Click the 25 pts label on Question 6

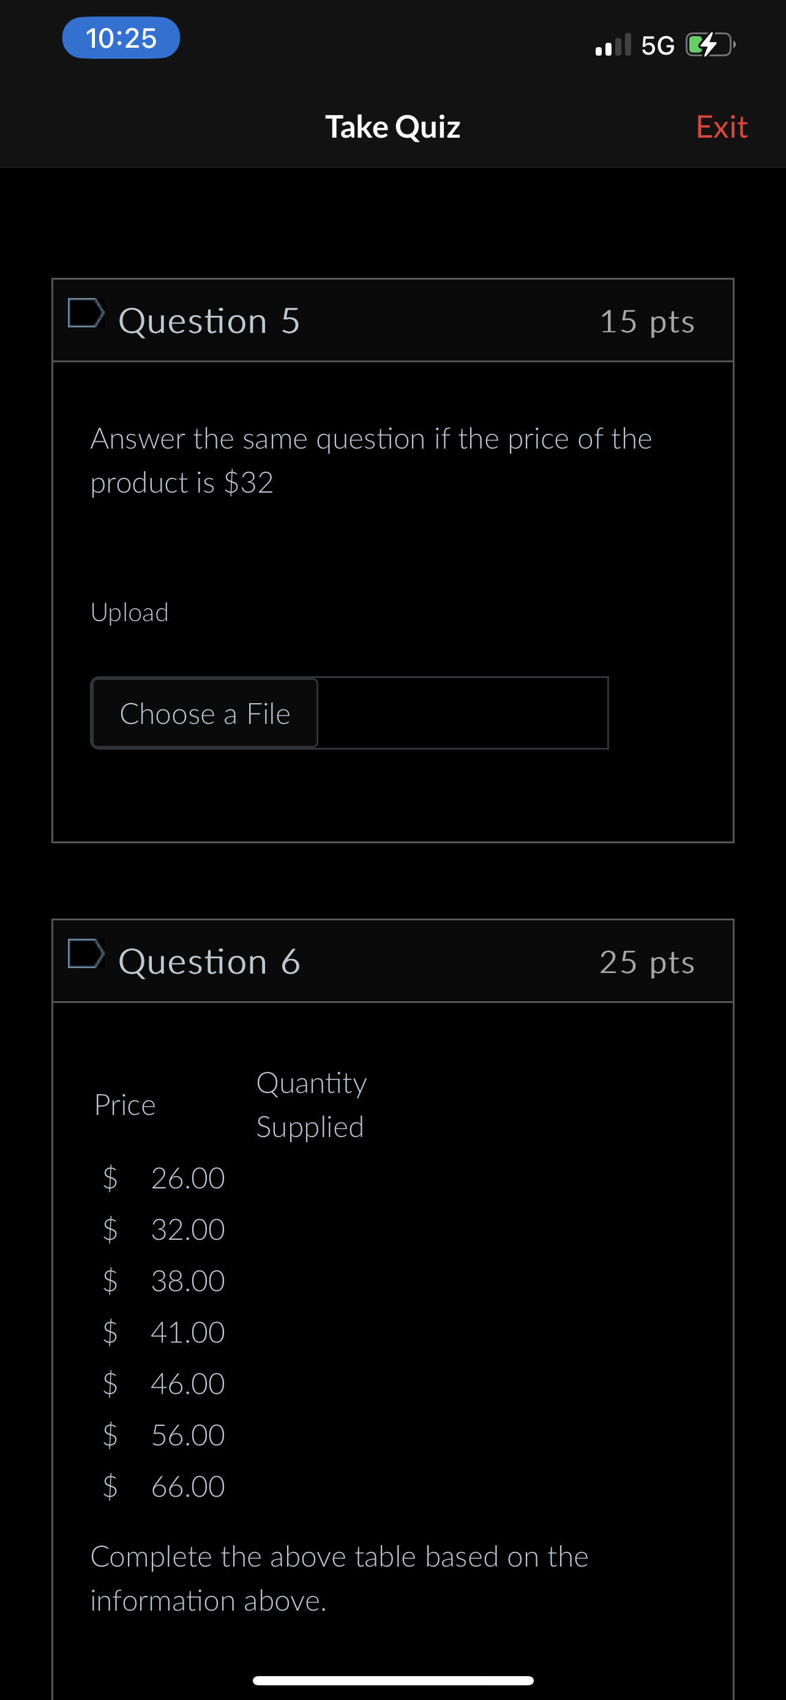(x=648, y=962)
